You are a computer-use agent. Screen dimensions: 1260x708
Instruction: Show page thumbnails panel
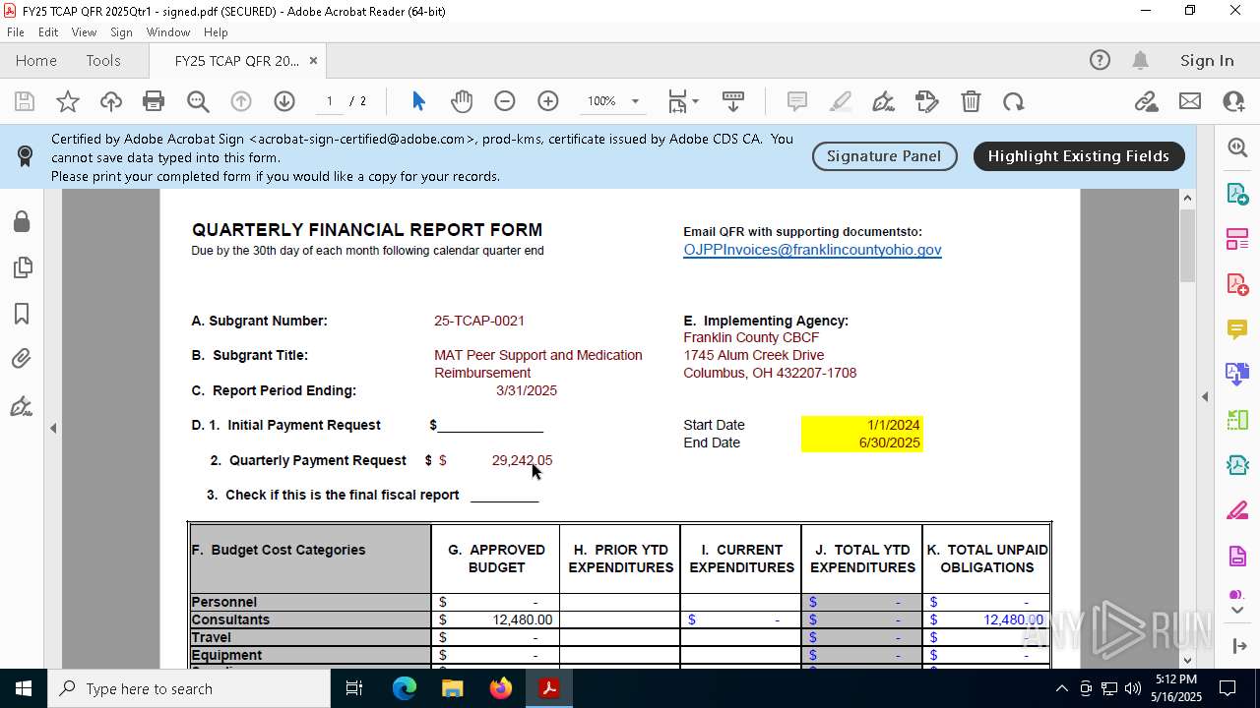point(22,267)
